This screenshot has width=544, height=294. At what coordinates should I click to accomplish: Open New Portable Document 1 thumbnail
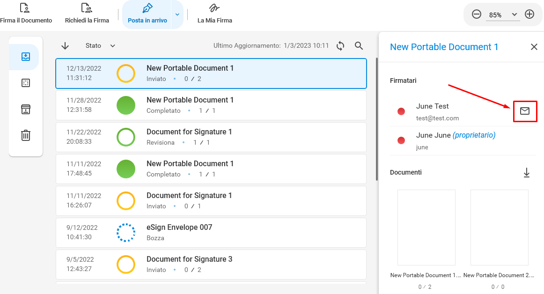426,228
